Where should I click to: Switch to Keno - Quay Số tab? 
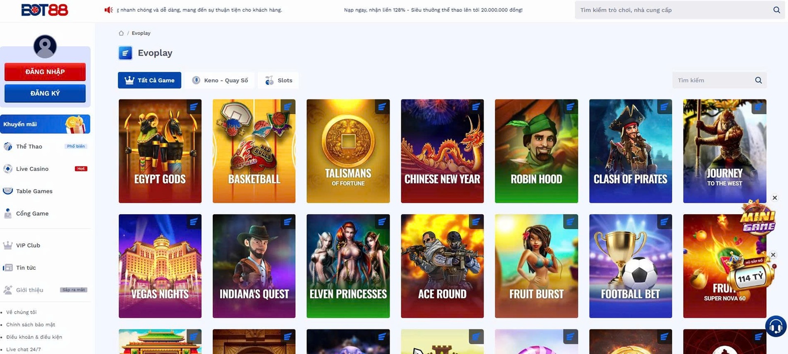tap(220, 80)
